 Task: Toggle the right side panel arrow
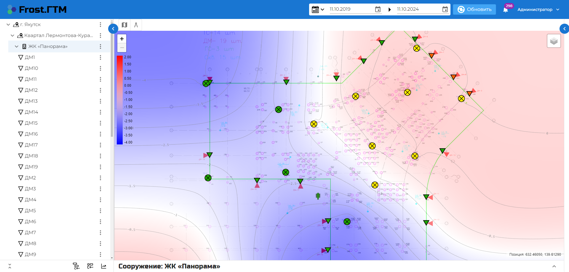pyautogui.click(x=564, y=29)
